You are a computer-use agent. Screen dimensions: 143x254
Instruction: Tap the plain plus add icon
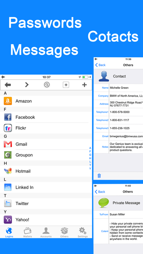tap(84, 85)
